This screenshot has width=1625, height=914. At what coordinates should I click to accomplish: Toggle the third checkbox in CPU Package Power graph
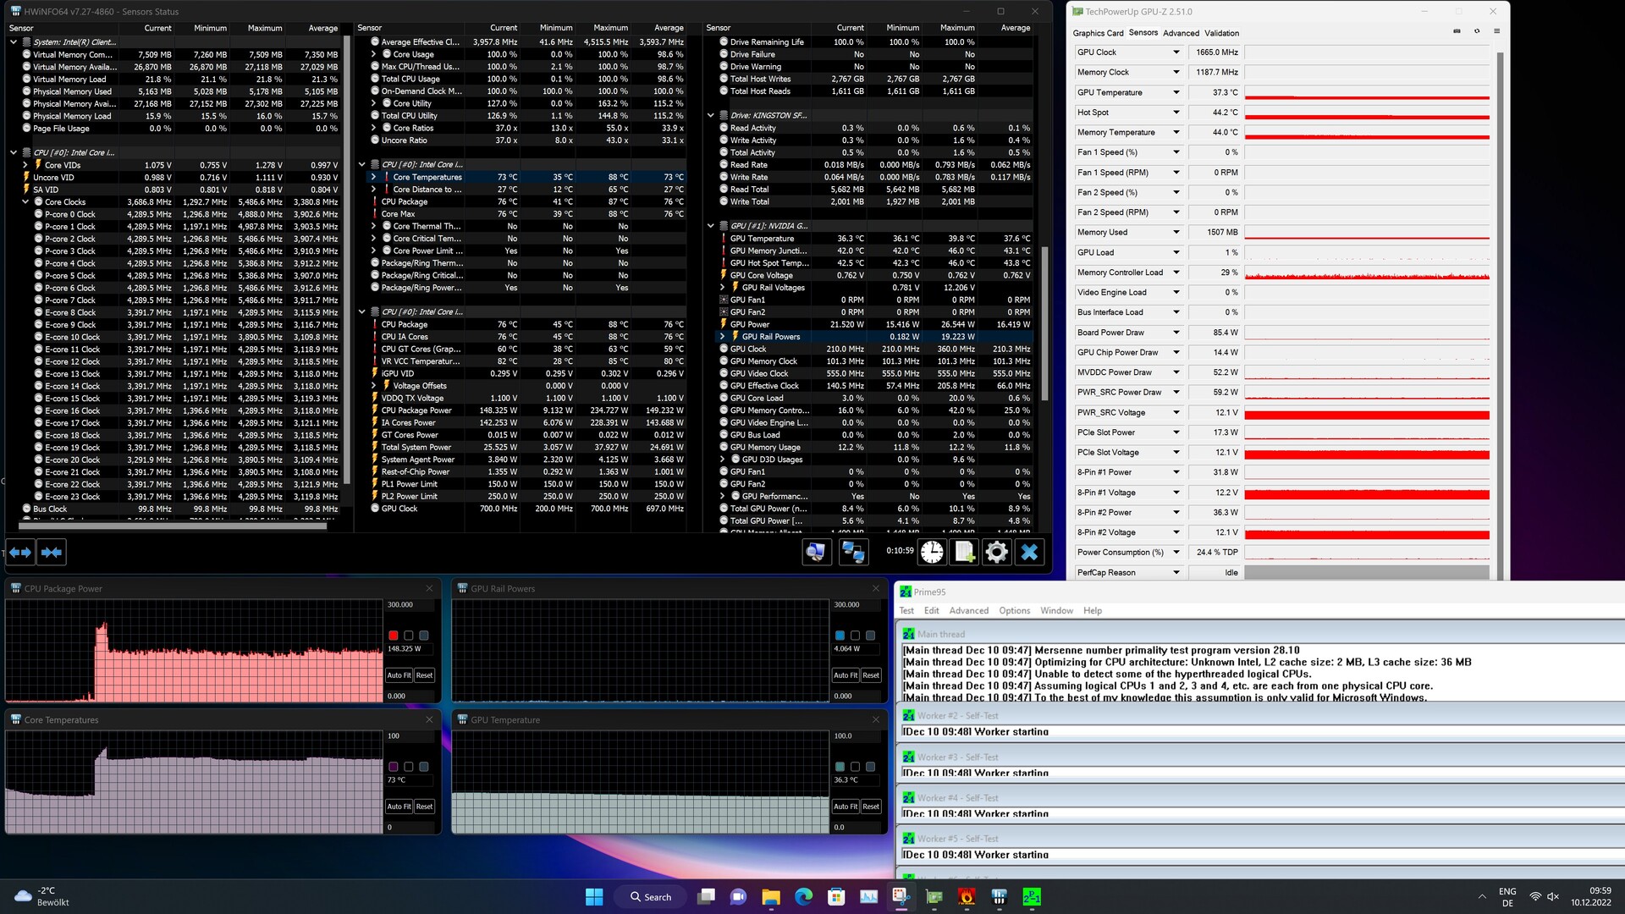424,635
